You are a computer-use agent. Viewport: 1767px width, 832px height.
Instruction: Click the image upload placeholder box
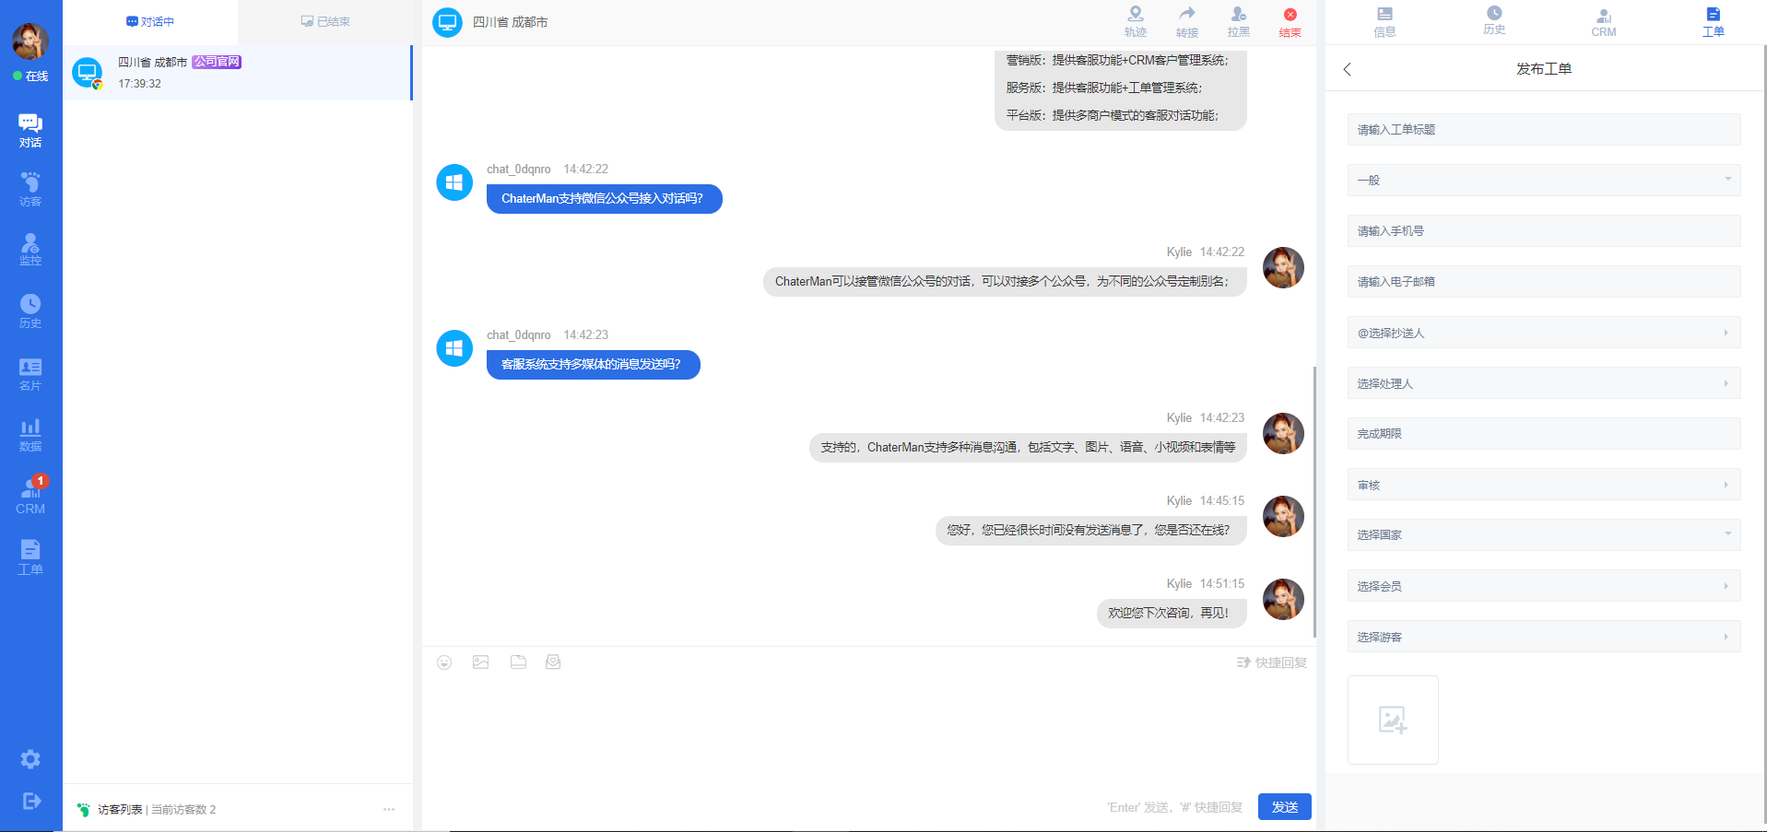pos(1393,720)
